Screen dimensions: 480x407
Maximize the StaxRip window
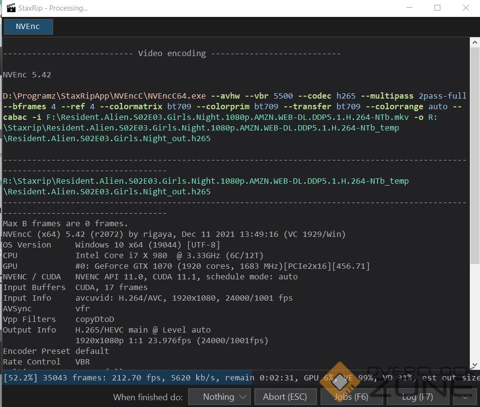(x=437, y=8)
